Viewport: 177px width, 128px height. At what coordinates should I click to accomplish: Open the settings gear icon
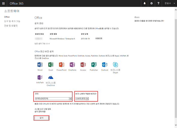[151, 3]
